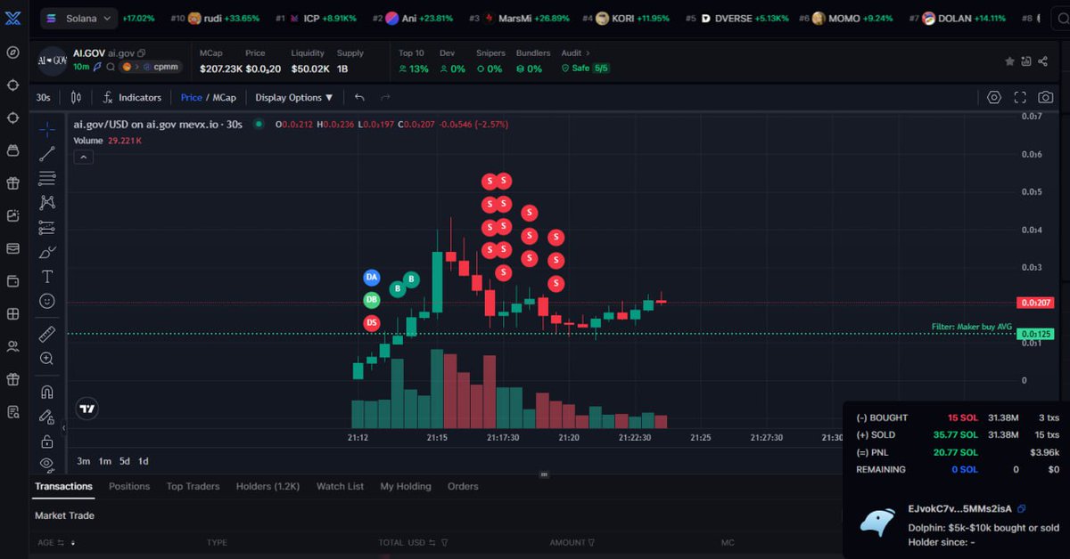This screenshot has width=1070, height=559.
Task: Toggle magnet mode on the chart
Action: (47, 392)
